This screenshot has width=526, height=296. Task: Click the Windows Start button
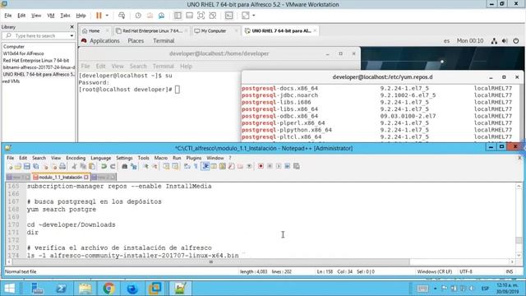pyautogui.click(x=9, y=289)
